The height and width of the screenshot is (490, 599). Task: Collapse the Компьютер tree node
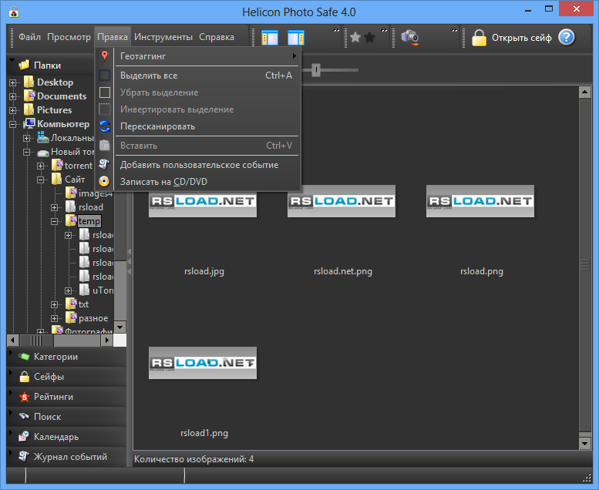pyautogui.click(x=12, y=124)
